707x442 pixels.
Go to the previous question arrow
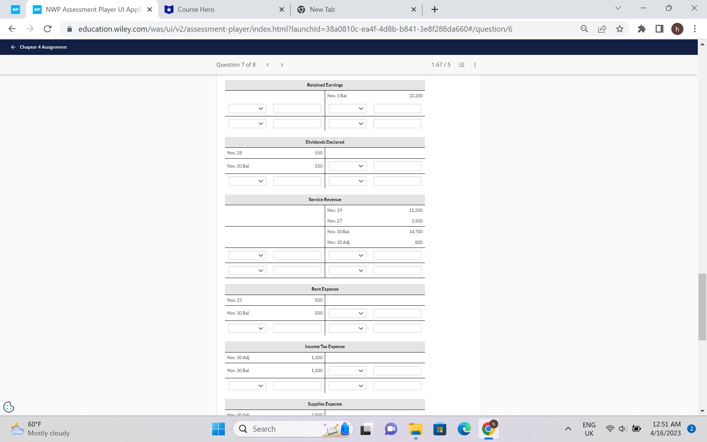[x=268, y=65]
